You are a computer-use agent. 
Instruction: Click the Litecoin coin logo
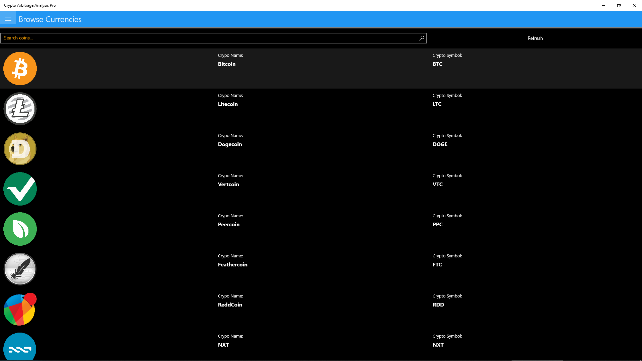pos(20,109)
